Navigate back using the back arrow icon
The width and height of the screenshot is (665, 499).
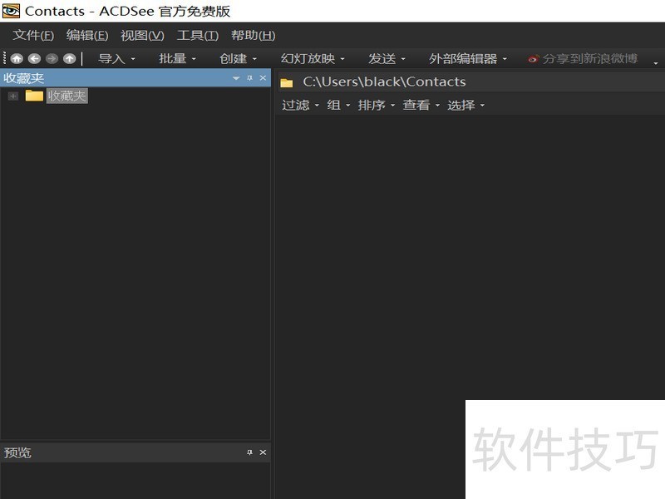pos(34,59)
